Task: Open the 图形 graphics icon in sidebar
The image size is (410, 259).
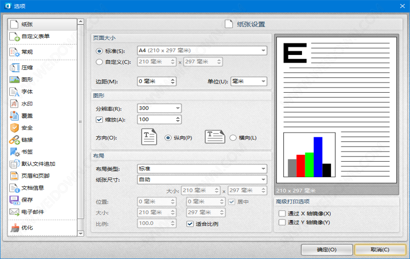Action: click(15, 79)
